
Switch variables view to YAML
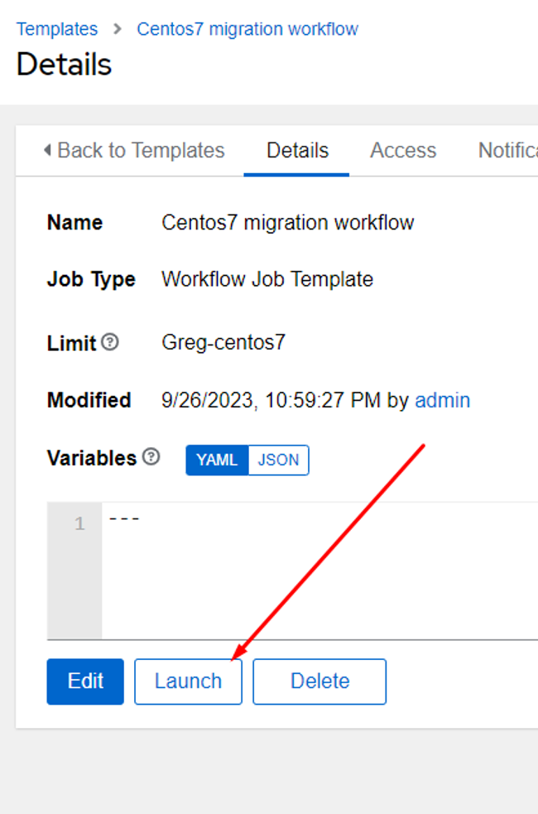tap(218, 460)
